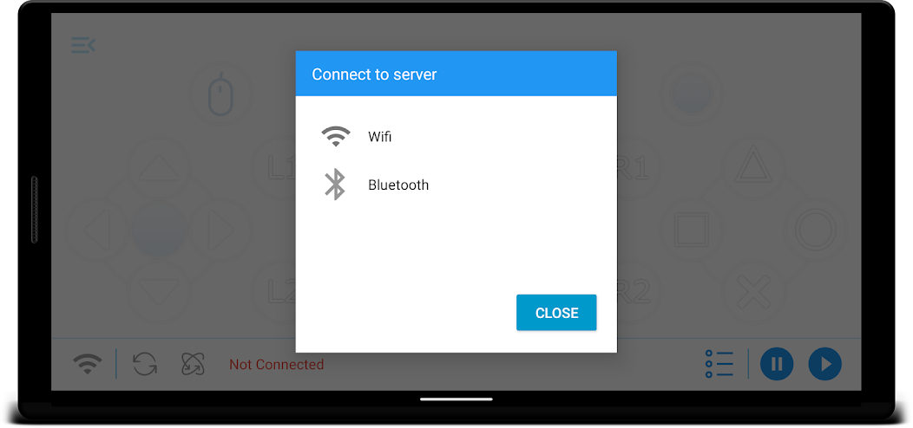Click the CLOSE button in dialog
Viewport: 913px width, 428px height.
(556, 313)
